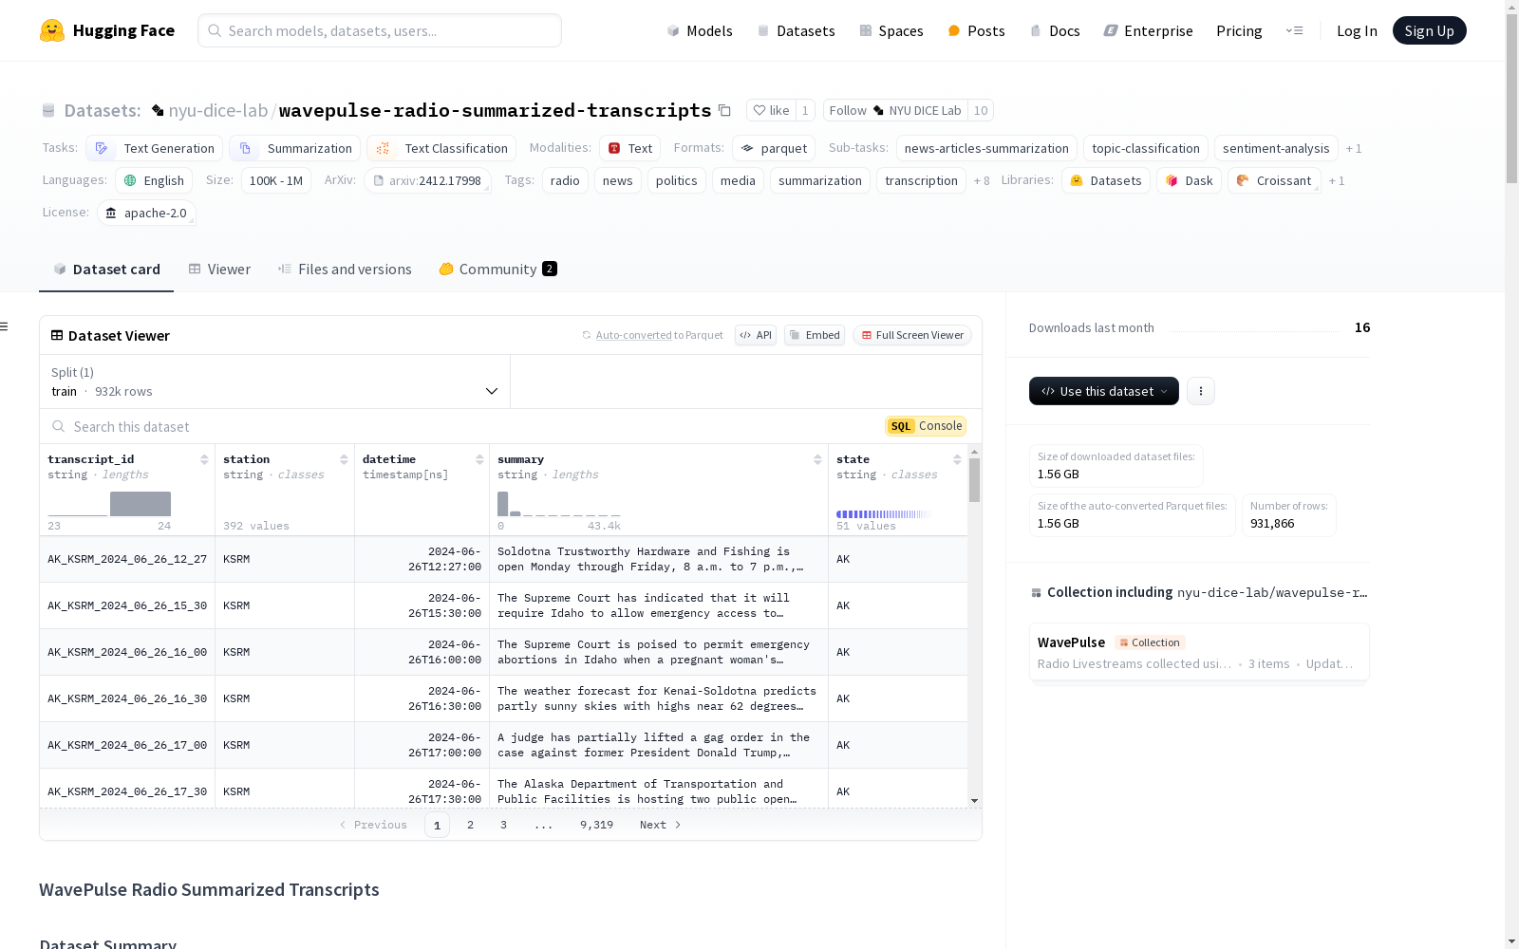Click the state classes distribution bar

pyautogui.click(x=882, y=514)
